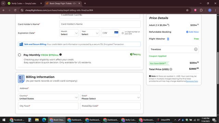Image resolution: width=219 pixels, height=123 pixels.
Task: Switch to Book Cheap Flight Tickets tab
Action: (63, 3)
